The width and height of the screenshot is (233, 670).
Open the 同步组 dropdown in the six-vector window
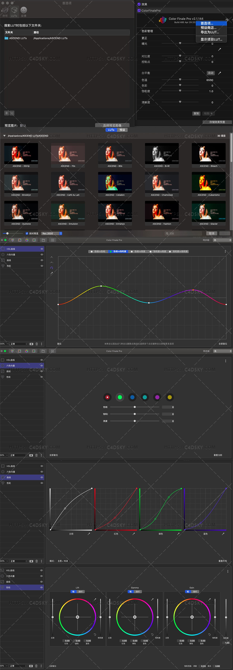[223, 351]
